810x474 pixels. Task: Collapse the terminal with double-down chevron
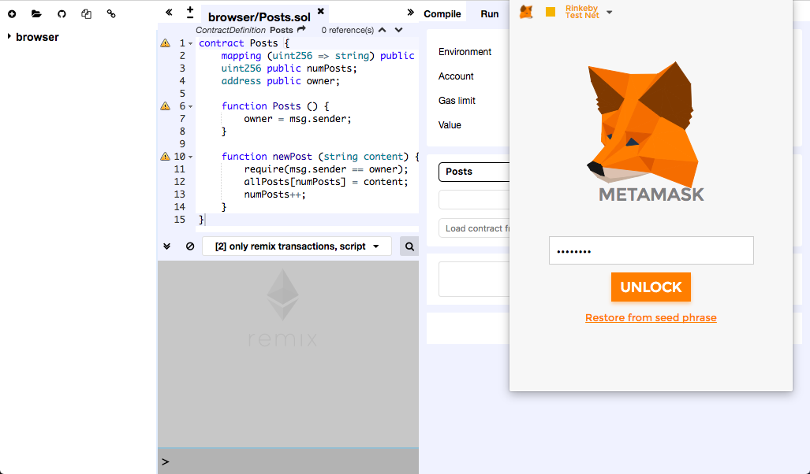(x=167, y=246)
